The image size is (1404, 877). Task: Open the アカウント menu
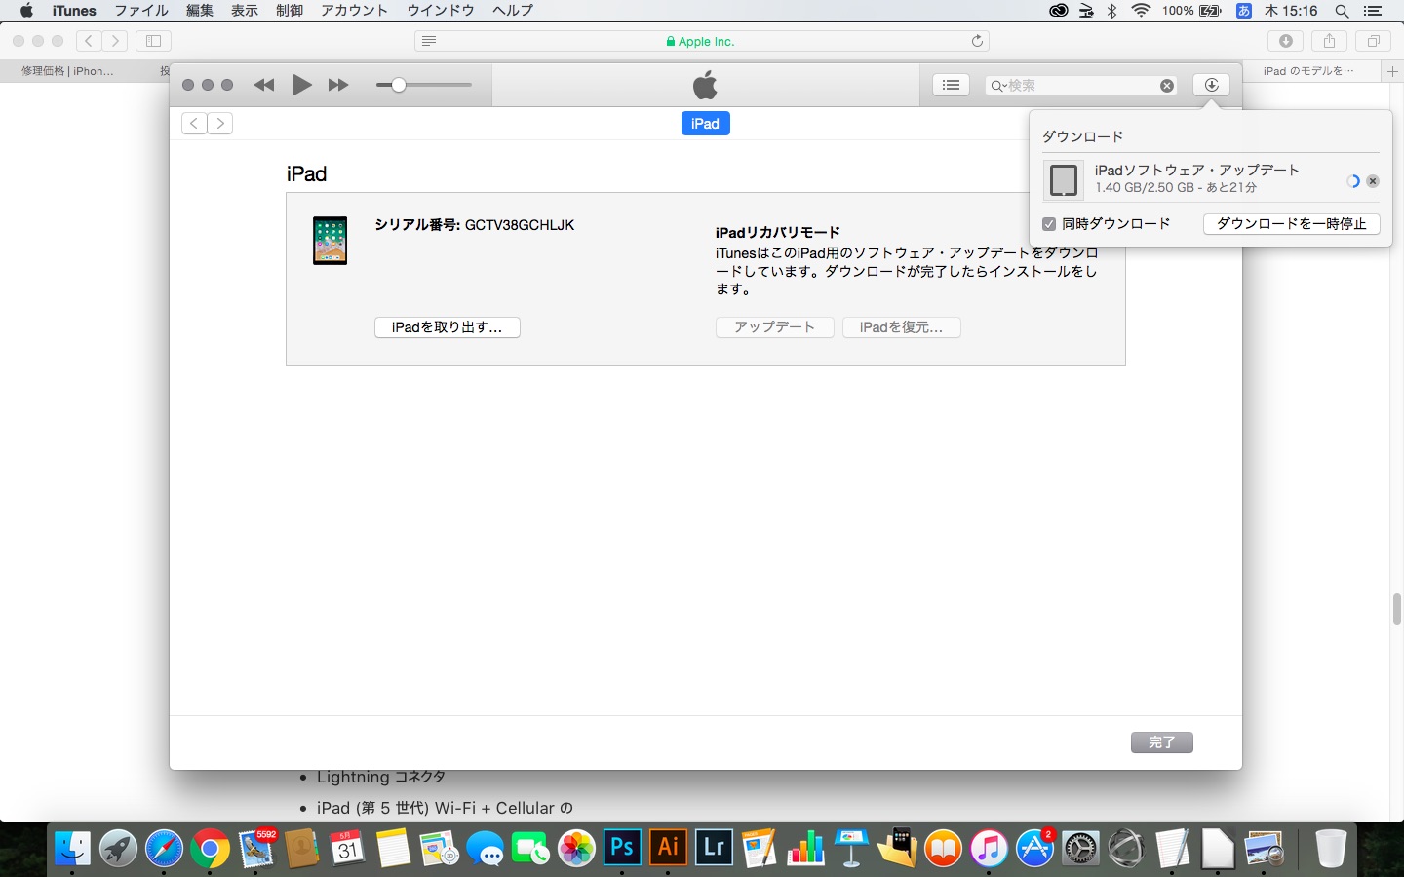pyautogui.click(x=355, y=11)
